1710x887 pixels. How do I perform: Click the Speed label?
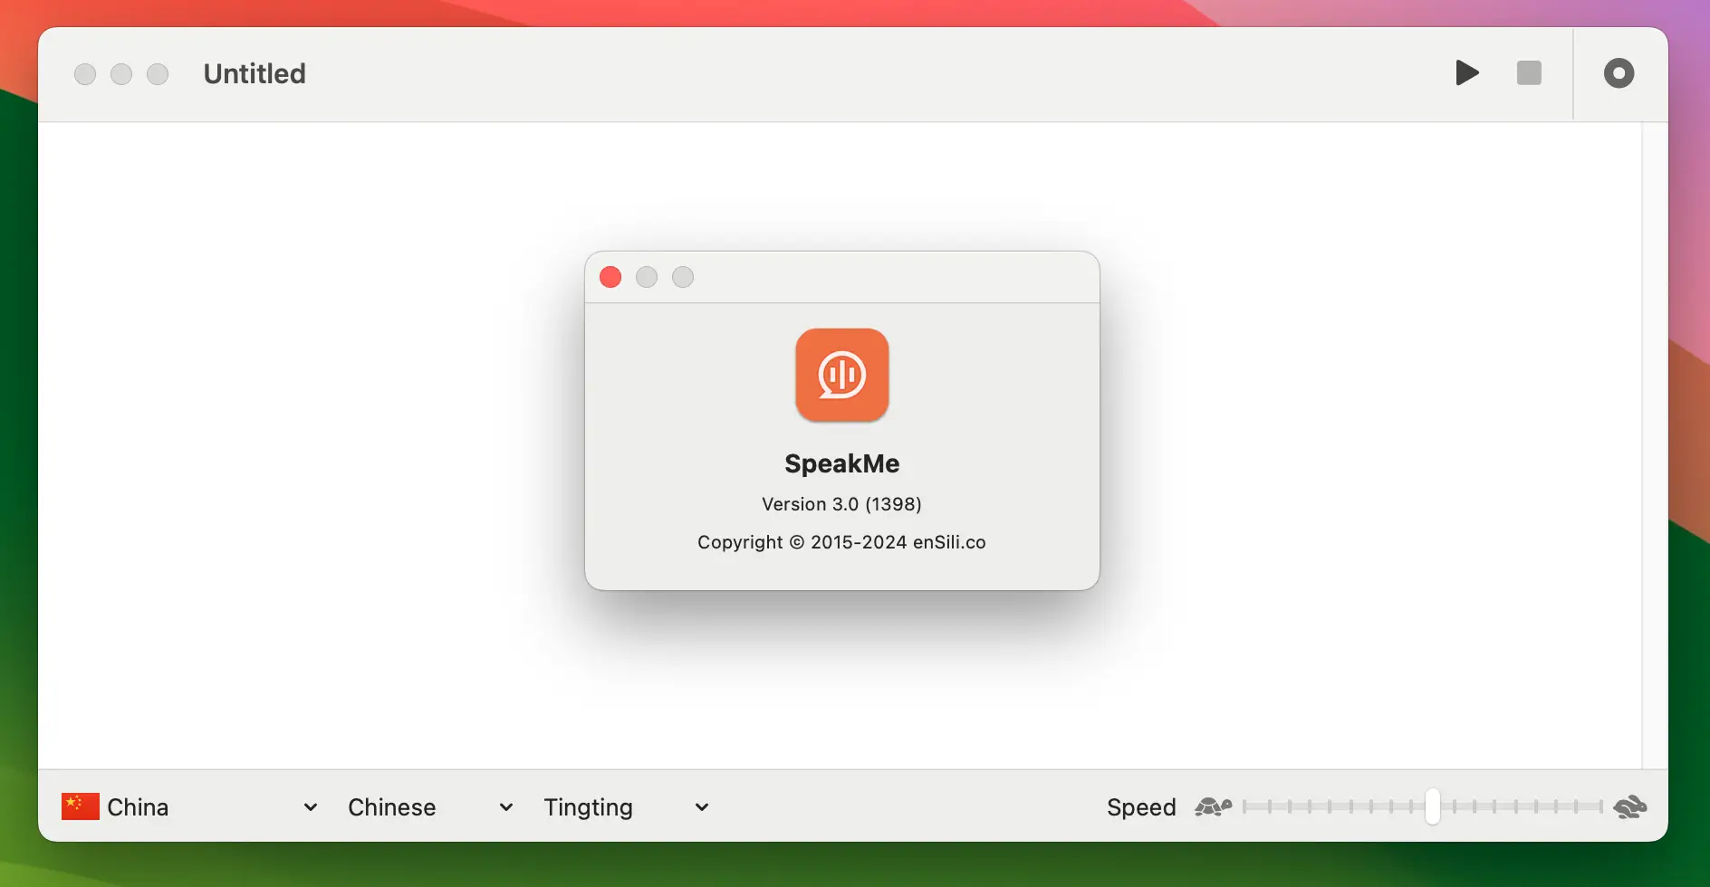tap(1140, 806)
